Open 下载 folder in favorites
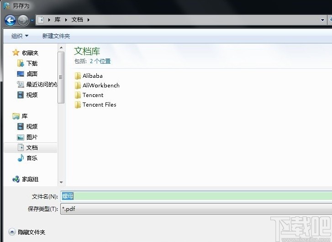This screenshot has width=332, height=242. point(32,63)
